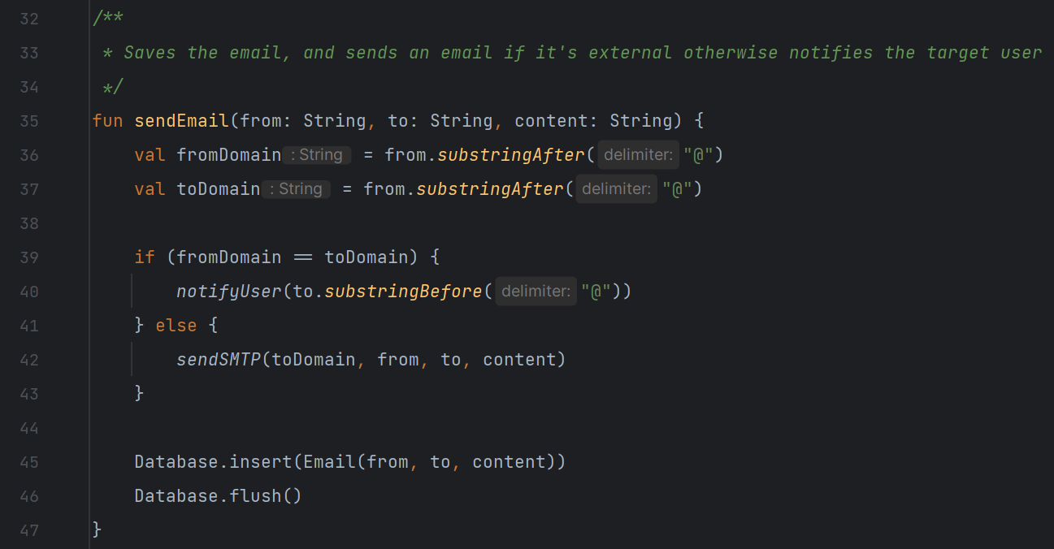Click the String type hint after fromDomain
1054x549 pixels.
(317, 155)
